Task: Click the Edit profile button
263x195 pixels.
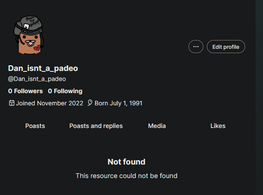Action: 226,47
